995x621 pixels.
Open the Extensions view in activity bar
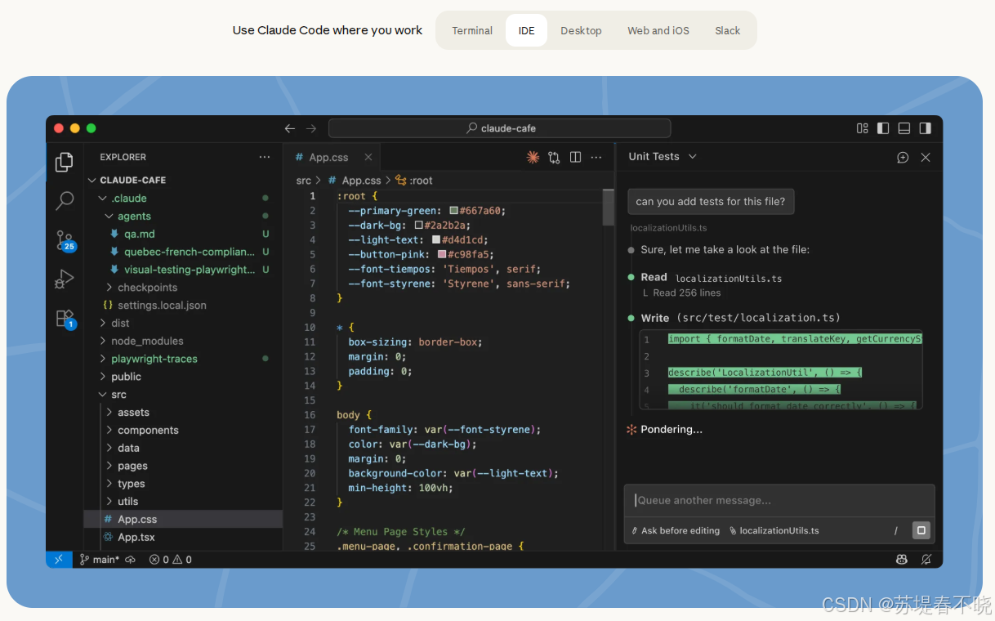pyautogui.click(x=65, y=319)
